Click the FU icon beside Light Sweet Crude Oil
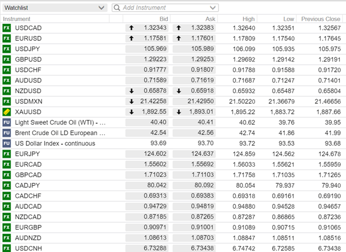346x252 pixels. click(7, 122)
